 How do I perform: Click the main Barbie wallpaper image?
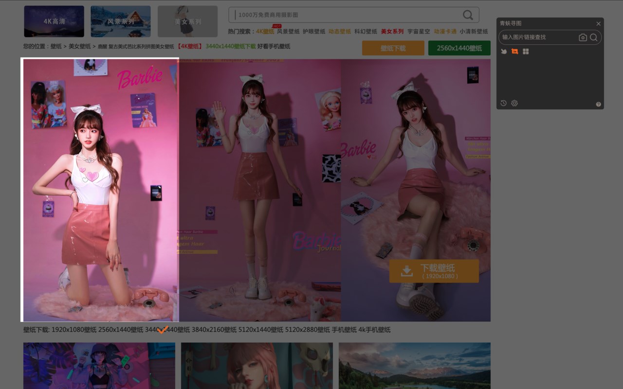pyautogui.click(x=257, y=190)
